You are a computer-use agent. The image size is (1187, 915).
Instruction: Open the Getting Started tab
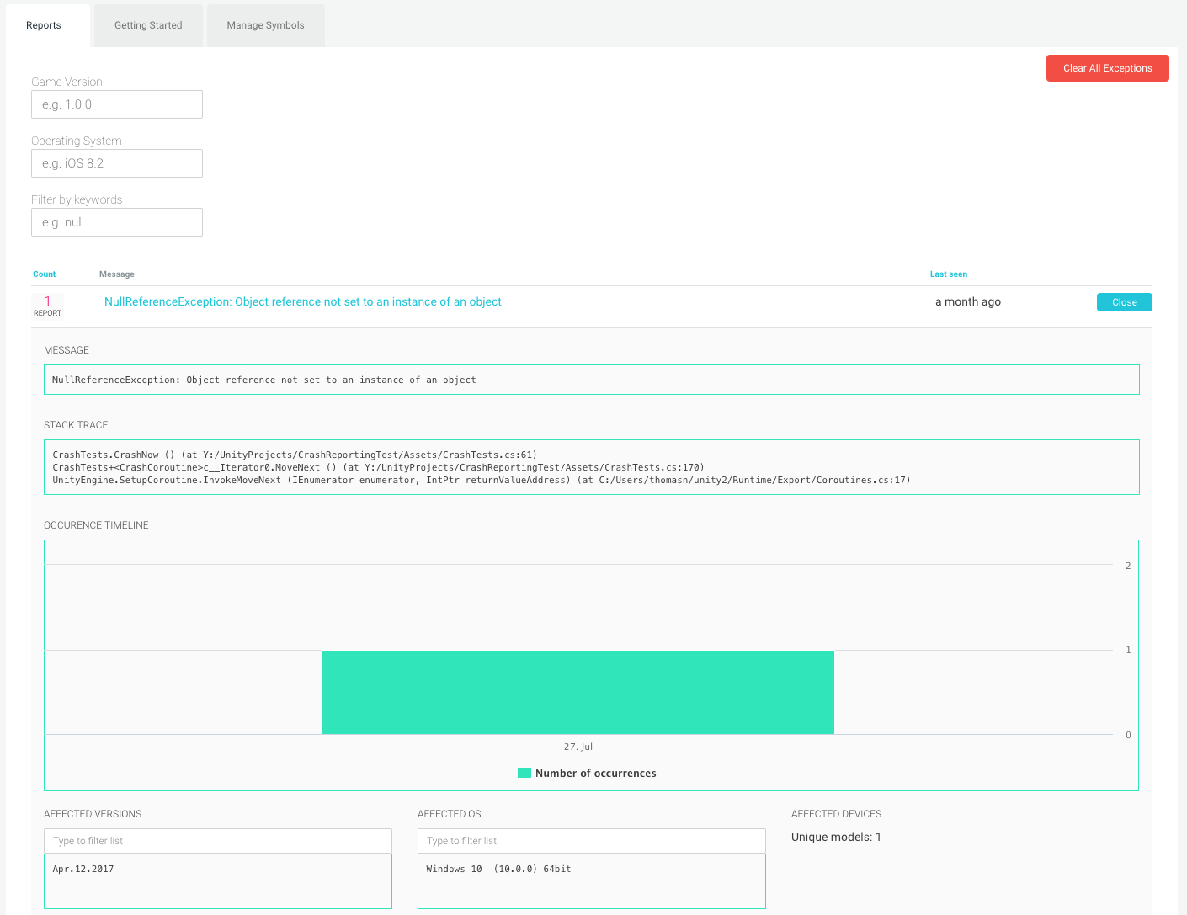(x=148, y=25)
